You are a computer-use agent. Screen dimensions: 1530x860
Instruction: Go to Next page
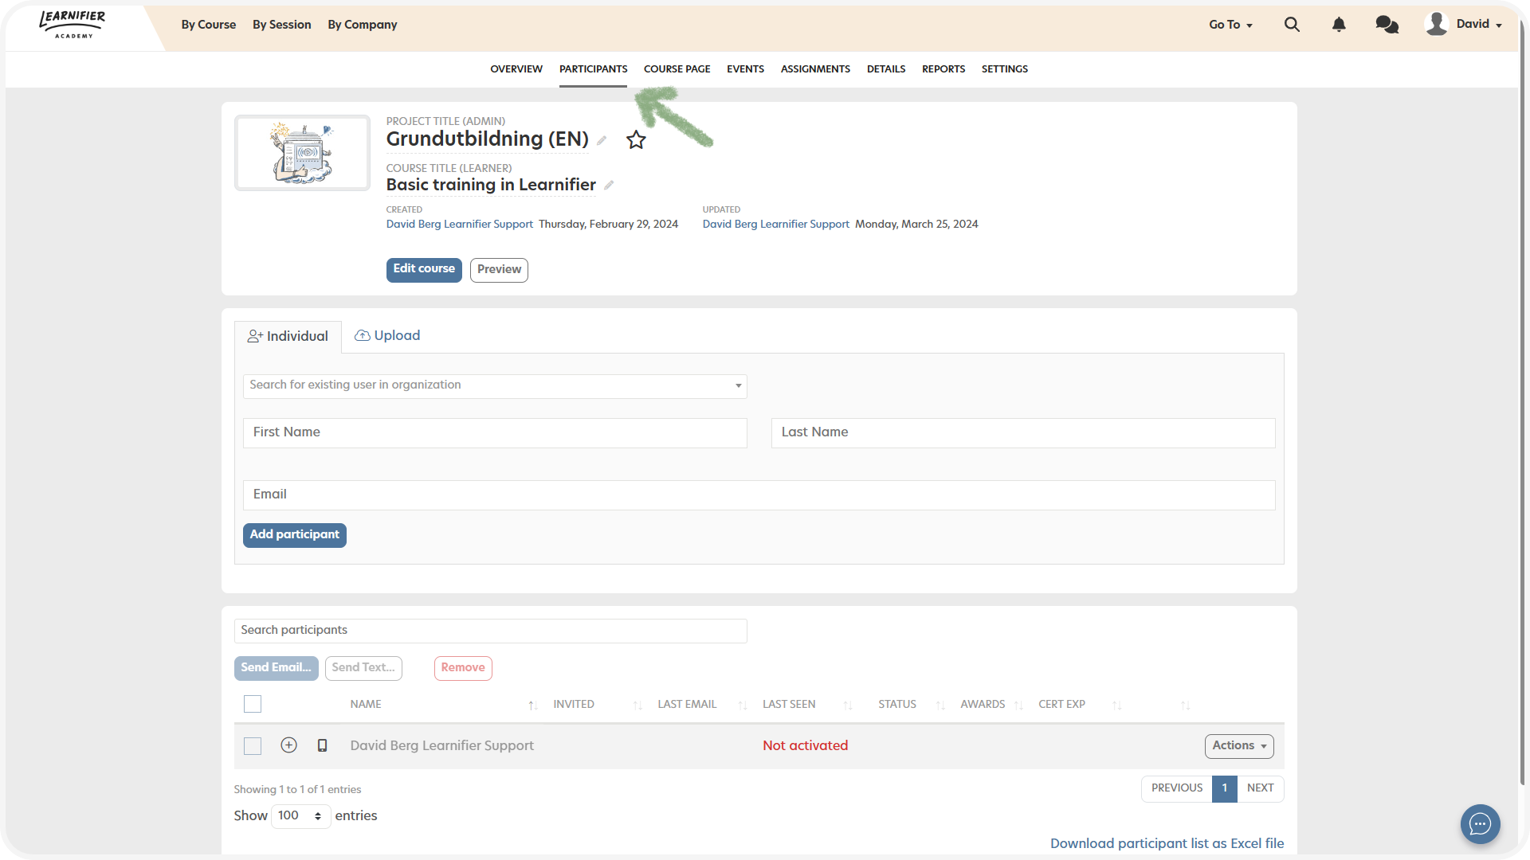tap(1260, 788)
